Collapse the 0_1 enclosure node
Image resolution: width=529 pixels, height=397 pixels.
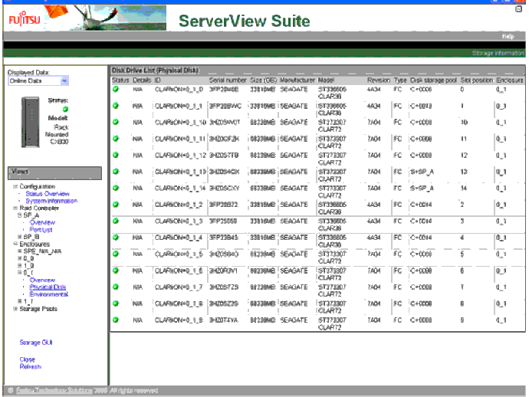pos(20,273)
